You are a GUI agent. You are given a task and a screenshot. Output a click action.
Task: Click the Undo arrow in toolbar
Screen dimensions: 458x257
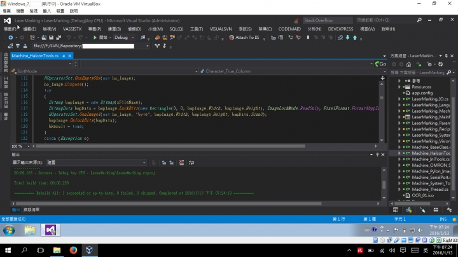pyautogui.click(x=69, y=38)
